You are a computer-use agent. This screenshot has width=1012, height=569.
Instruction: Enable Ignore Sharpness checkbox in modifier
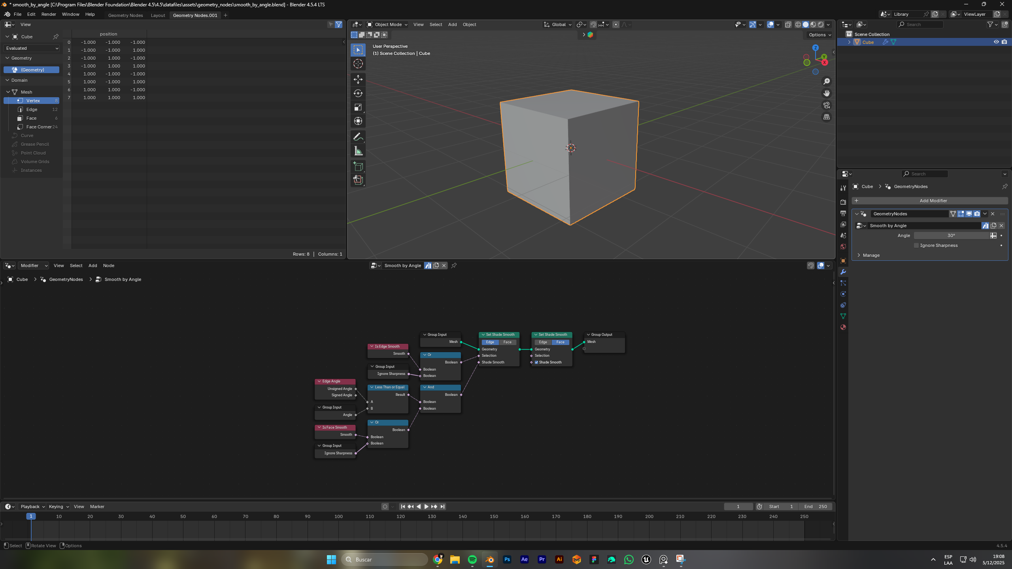point(916,245)
